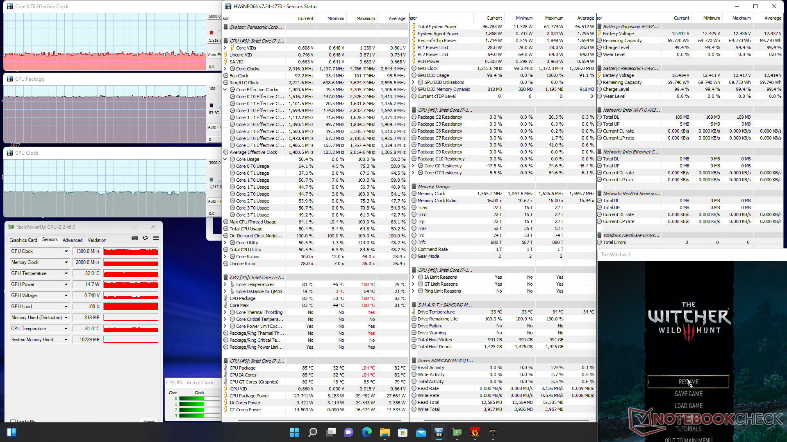Click Auto Fit on the CPU Package graph

pos(214,127)
